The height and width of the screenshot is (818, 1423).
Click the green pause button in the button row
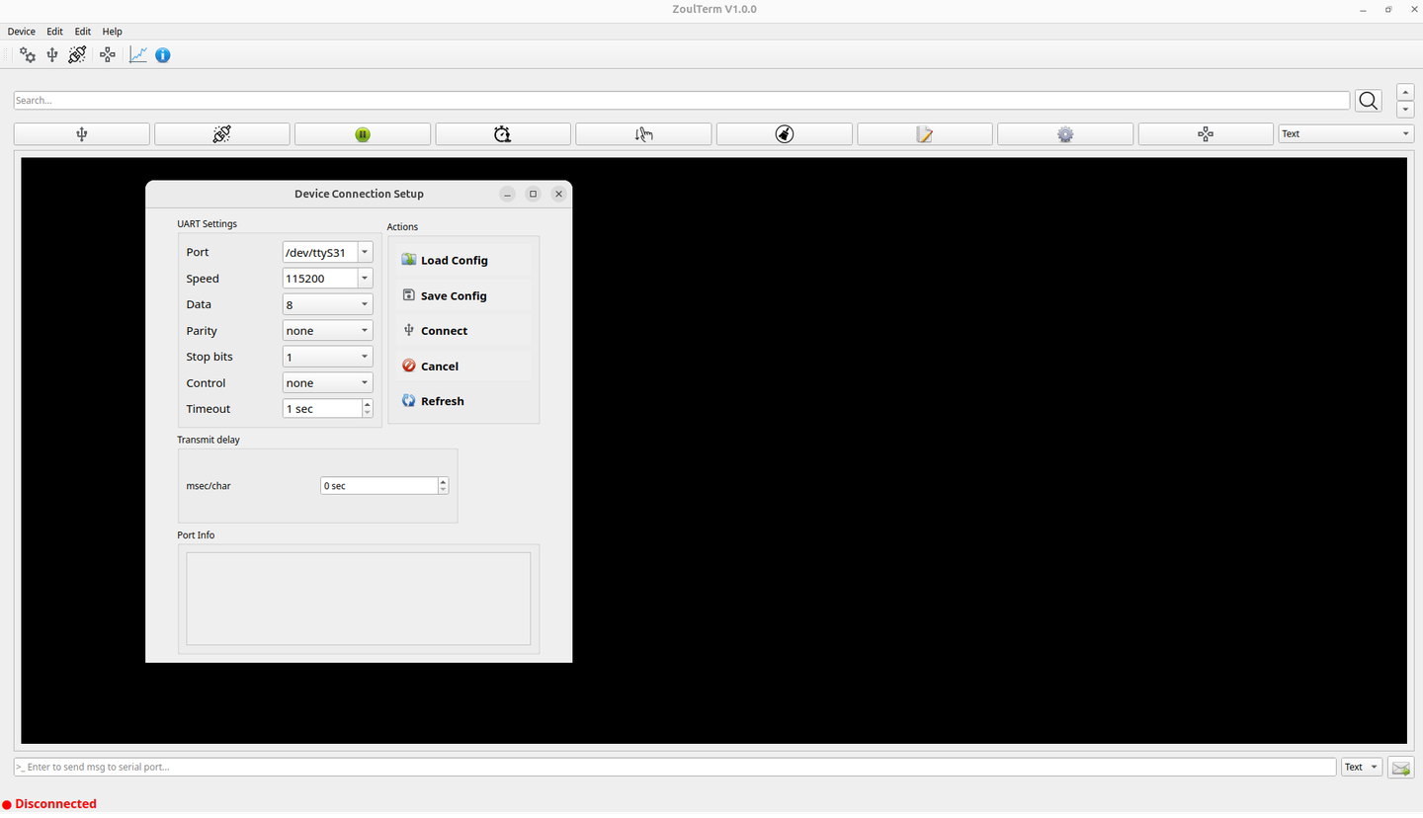click(363, 134)
